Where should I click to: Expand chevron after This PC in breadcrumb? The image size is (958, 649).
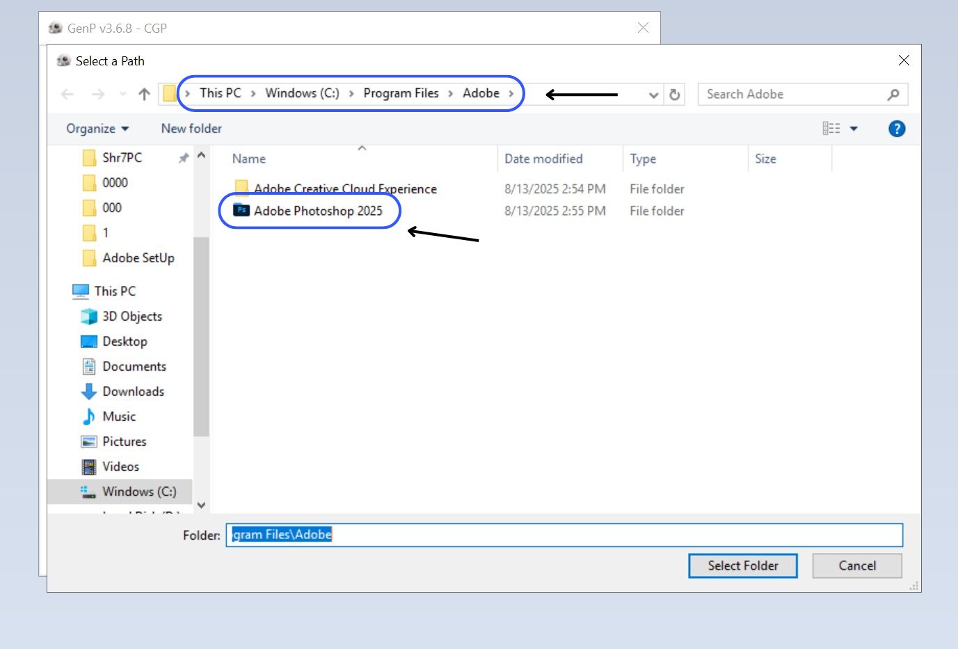253,94
